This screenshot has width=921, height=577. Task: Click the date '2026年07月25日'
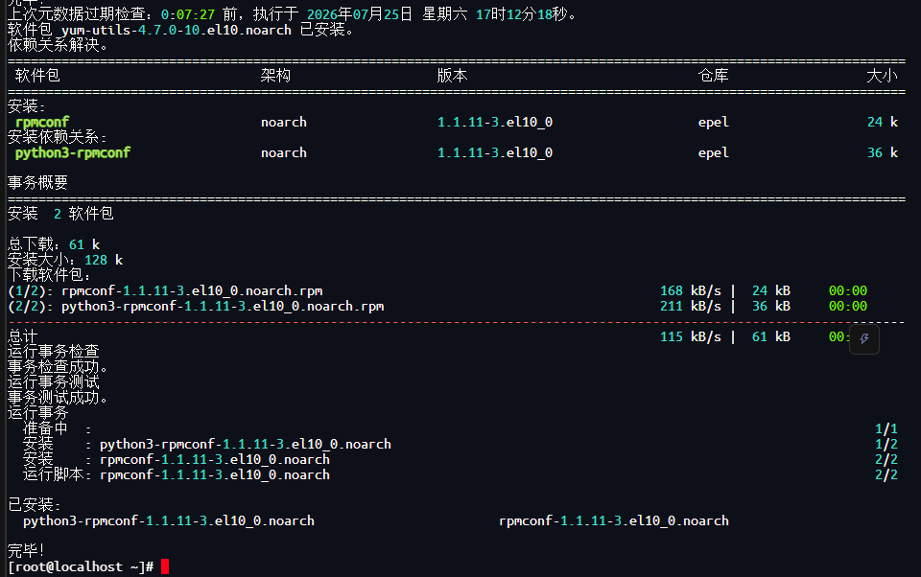(360, 14)
